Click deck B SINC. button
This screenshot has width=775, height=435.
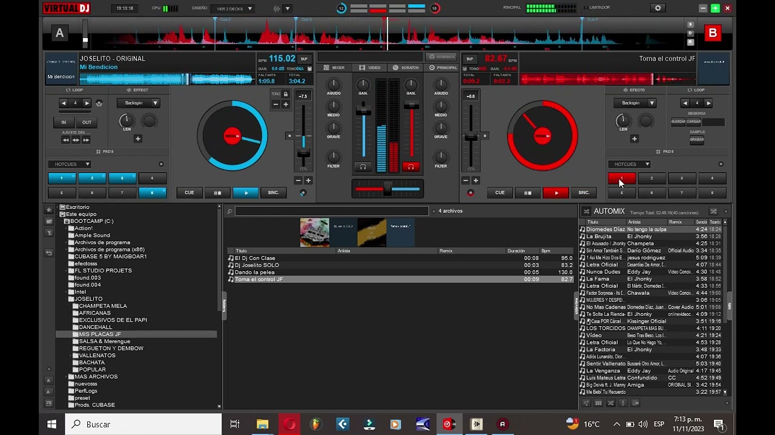point(584,193)
